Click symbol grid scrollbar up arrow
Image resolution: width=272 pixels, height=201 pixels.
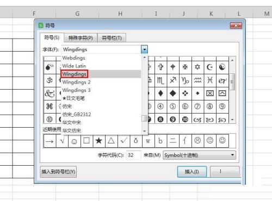pos(232,60)
